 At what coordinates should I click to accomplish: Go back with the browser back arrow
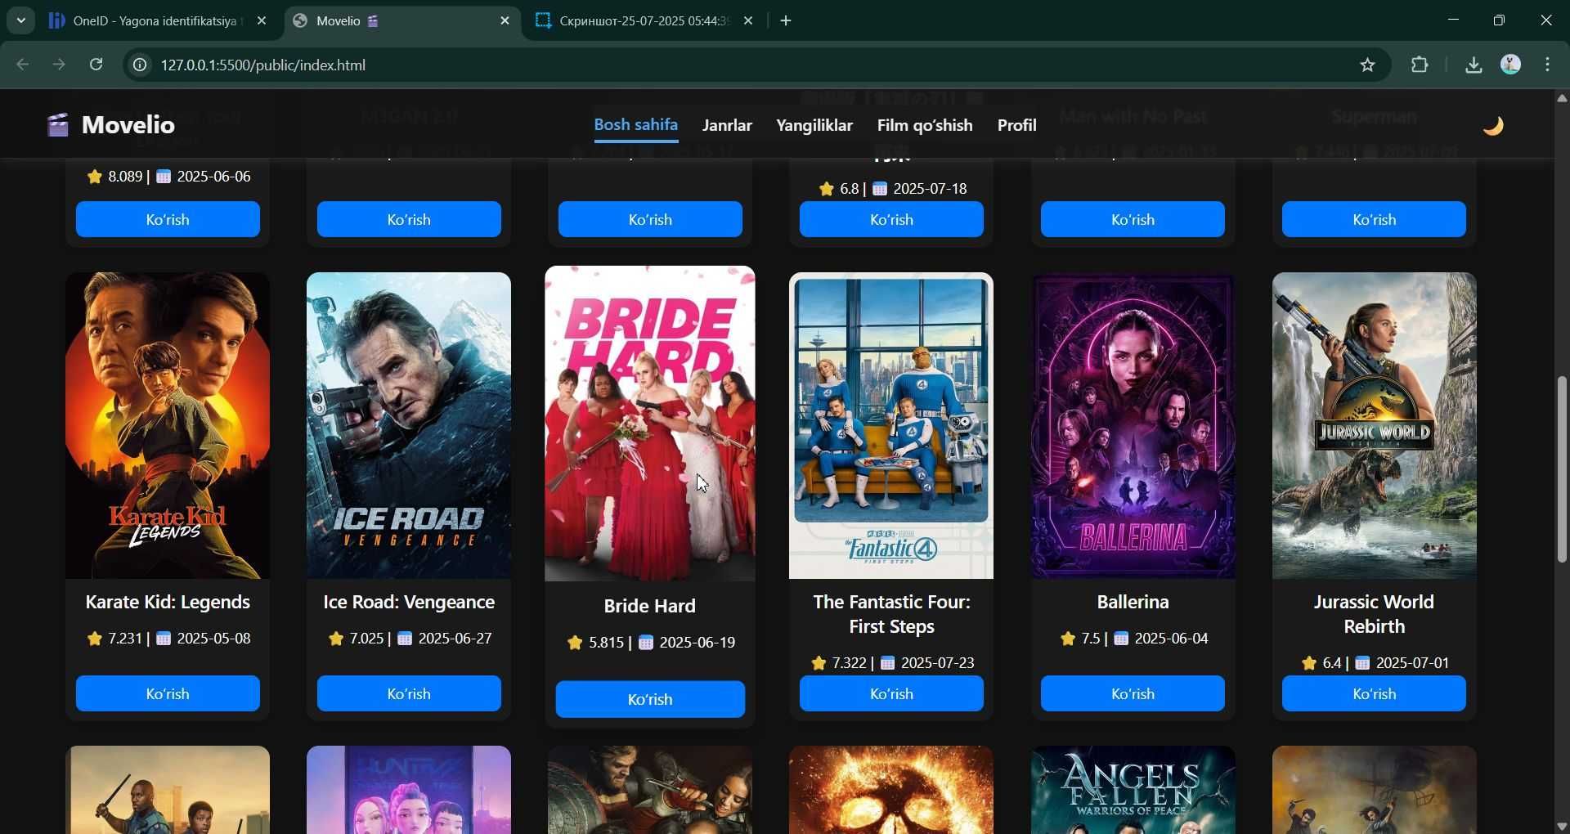pyautogui.click(x=23, y=65)
